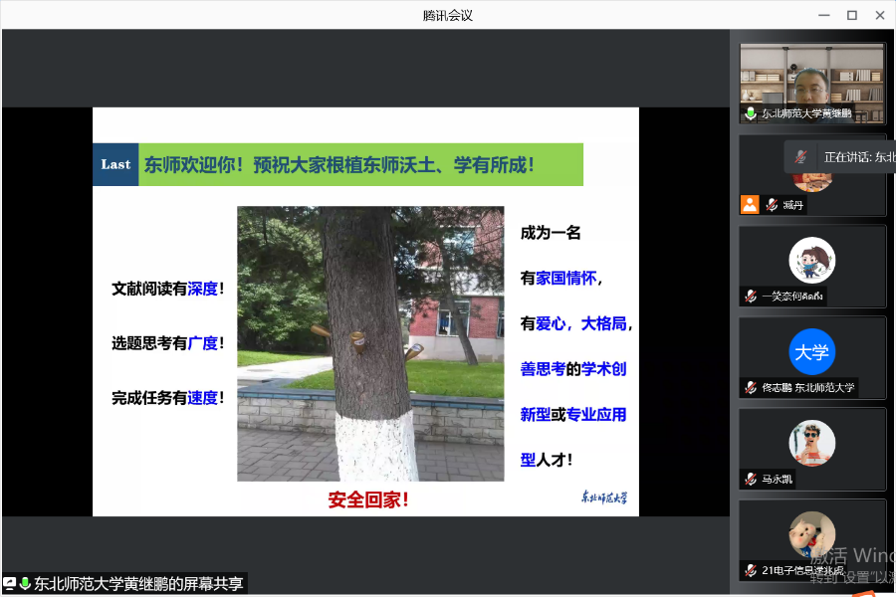Select the 马永凯 participant avatar

click(x=811, y=443)
